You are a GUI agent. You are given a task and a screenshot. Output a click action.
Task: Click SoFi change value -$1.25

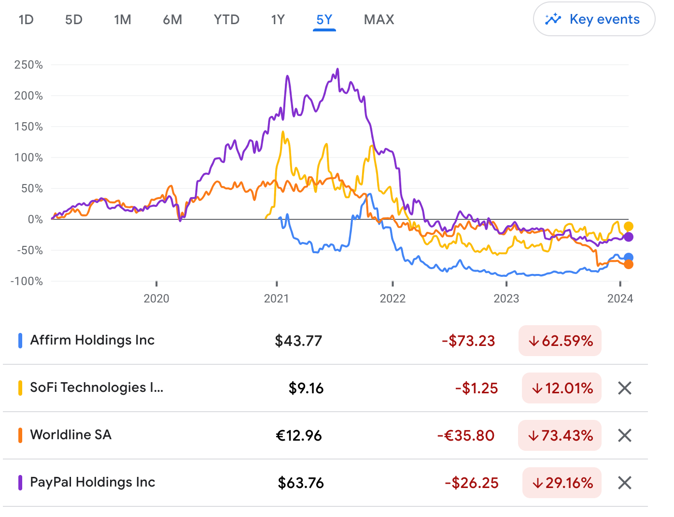pos(477,388)
